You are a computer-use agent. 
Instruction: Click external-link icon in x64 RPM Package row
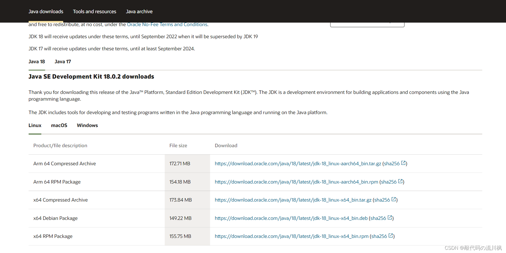[x=391, y=236]
